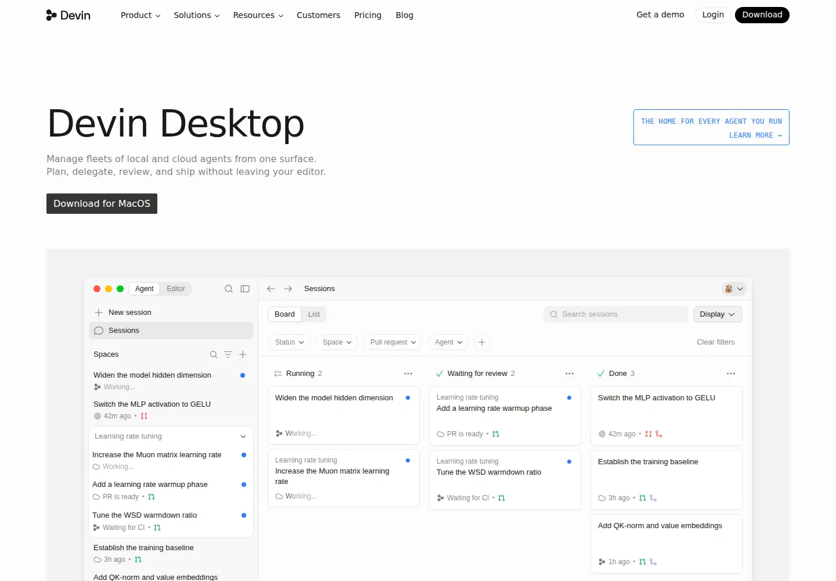Click Download for MacOS button

point(102,203)
